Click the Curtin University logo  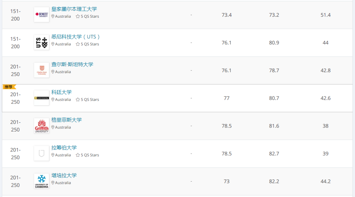click(41, 98)
